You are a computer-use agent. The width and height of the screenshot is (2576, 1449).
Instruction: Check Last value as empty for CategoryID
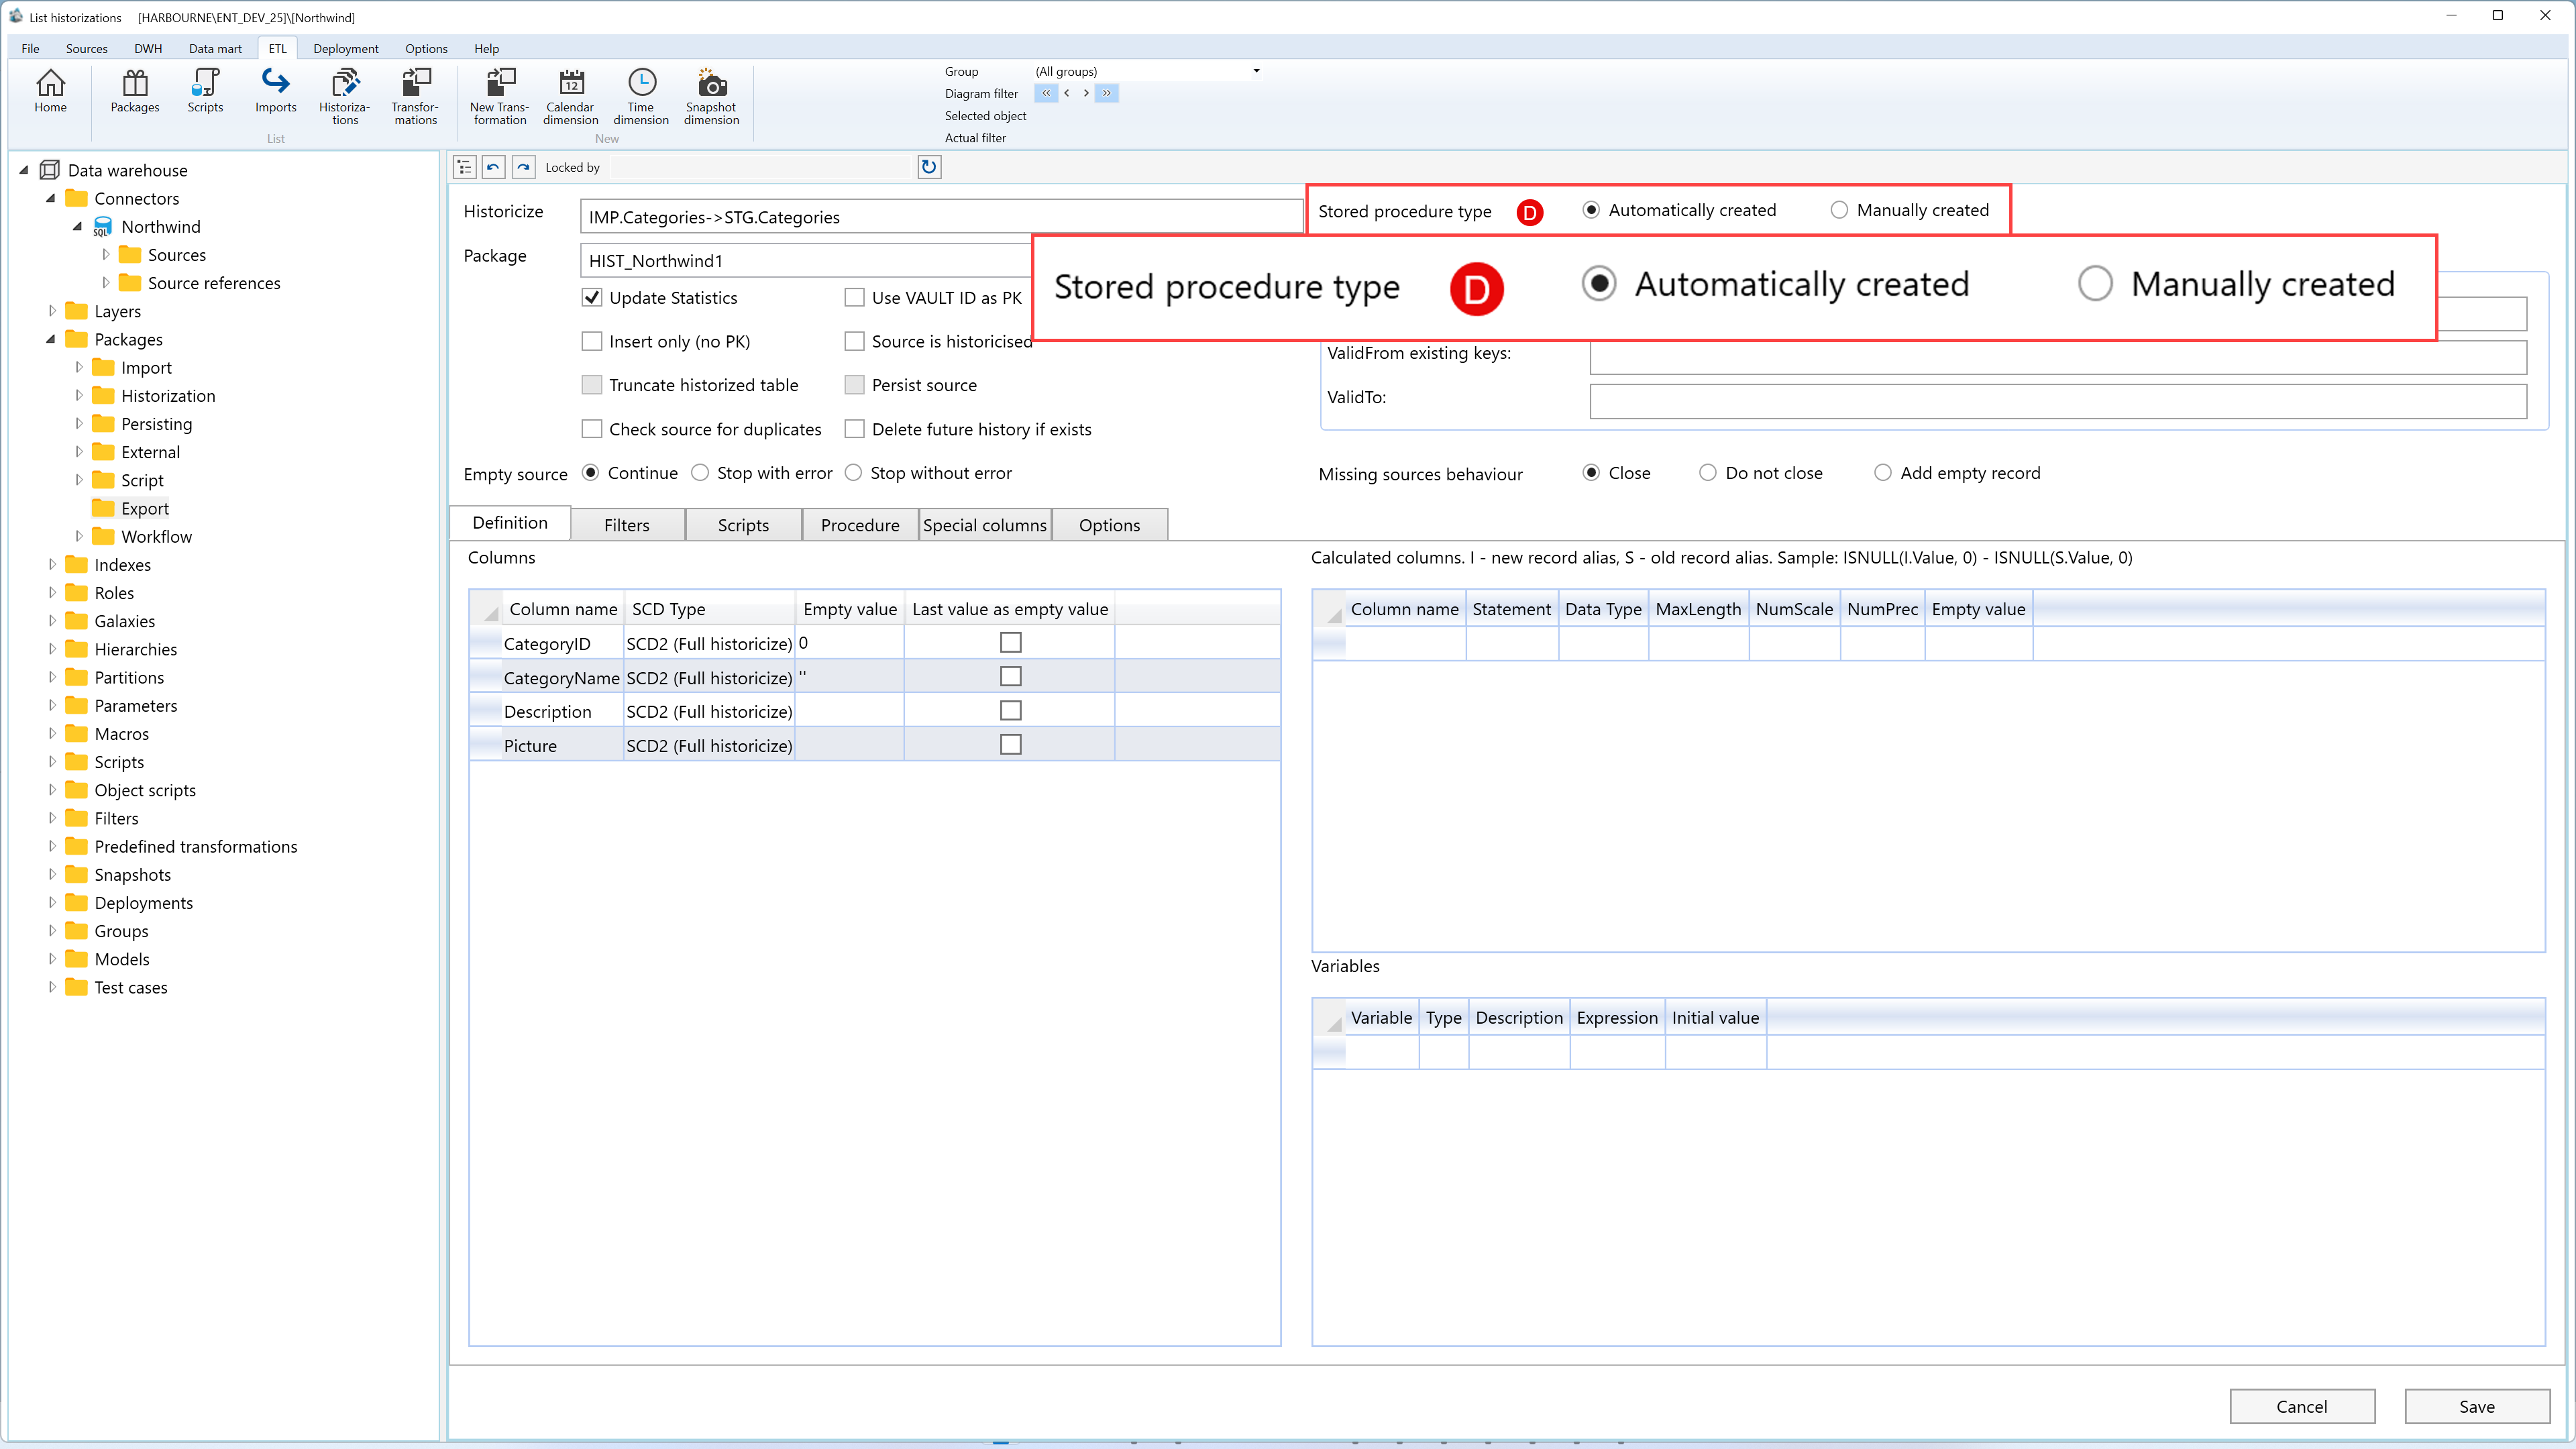[x=1011, y=643]
